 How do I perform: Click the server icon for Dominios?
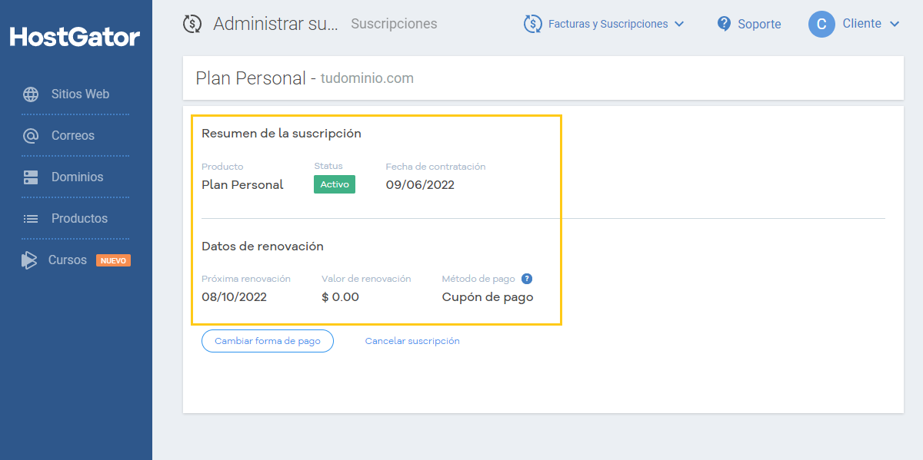(x=31, y=177)
